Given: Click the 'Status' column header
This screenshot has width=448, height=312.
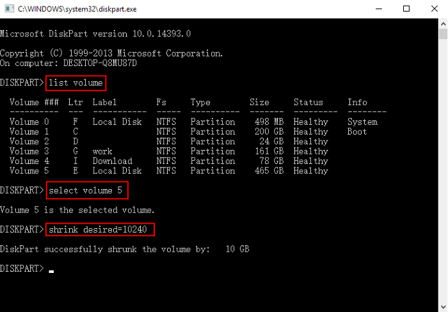Looking at the screenshot, I should tap(308, 103).
